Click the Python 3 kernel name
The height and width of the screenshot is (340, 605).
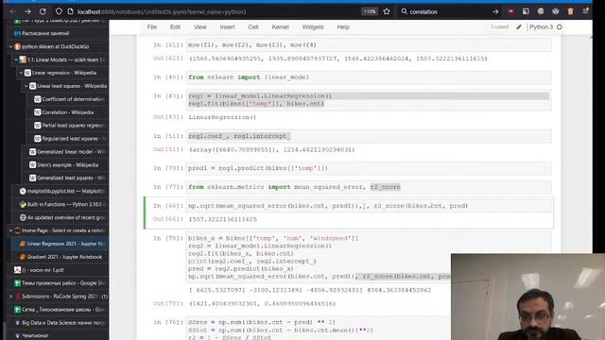tap(541, 27)
